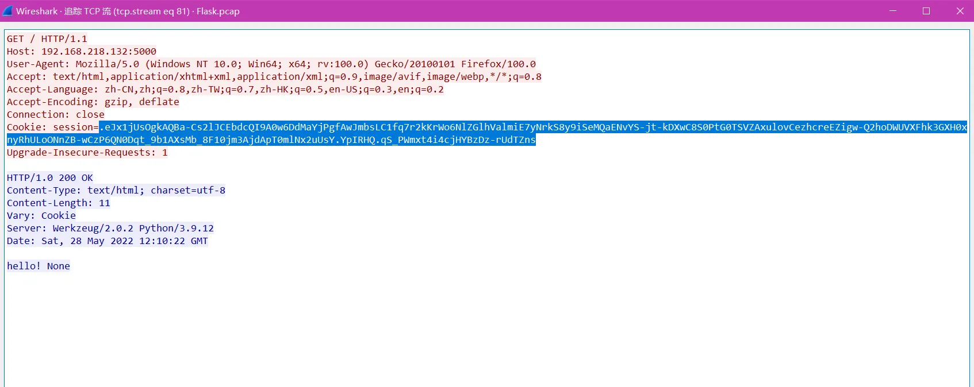974x387 pixels.
Task: Click the Server: Werkzeug/2.0.2 header line
Action: [110, 229]
